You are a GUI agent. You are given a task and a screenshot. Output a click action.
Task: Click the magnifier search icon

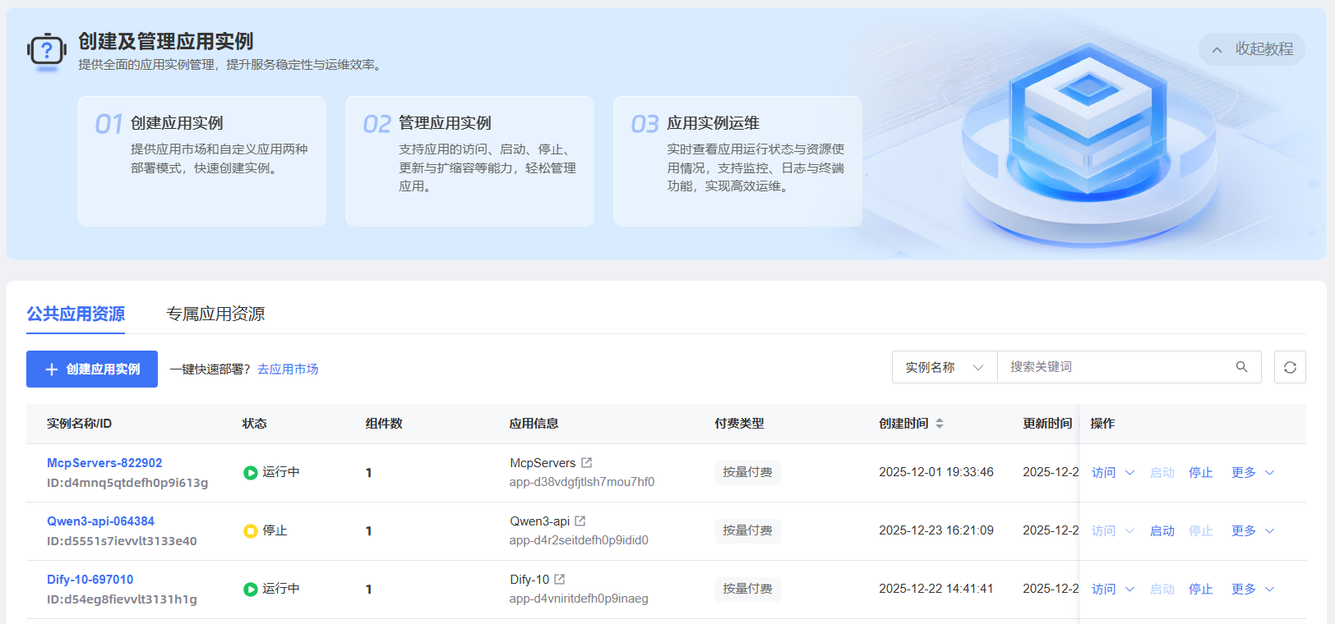click(x=1241, y=367)
